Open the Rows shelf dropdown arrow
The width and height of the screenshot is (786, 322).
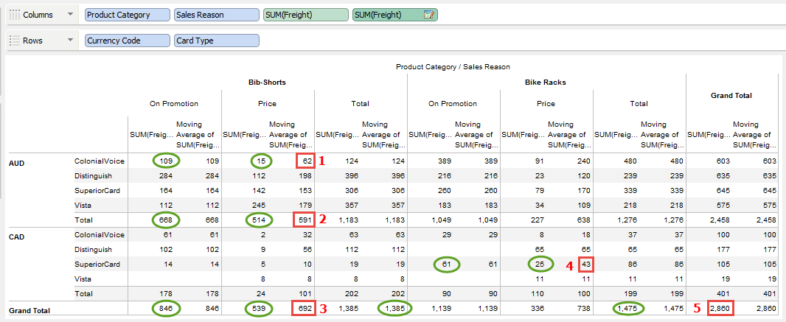(x=70, y=41)
